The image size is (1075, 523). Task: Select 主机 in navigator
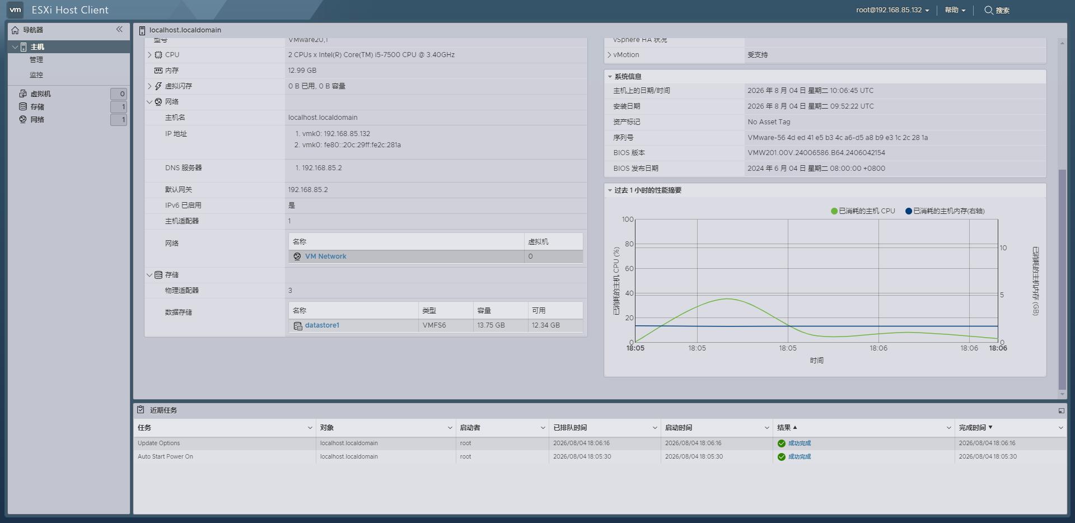(37, 47)
